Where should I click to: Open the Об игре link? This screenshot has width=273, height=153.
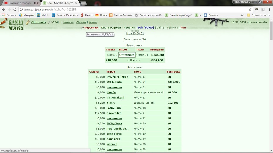[x=81, y=22]
